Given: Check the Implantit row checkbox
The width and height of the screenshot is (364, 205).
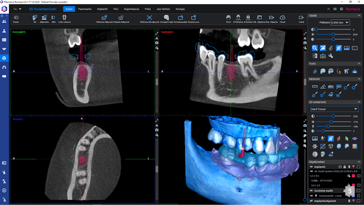Looking at the screenshot, I should click(358, 167).
